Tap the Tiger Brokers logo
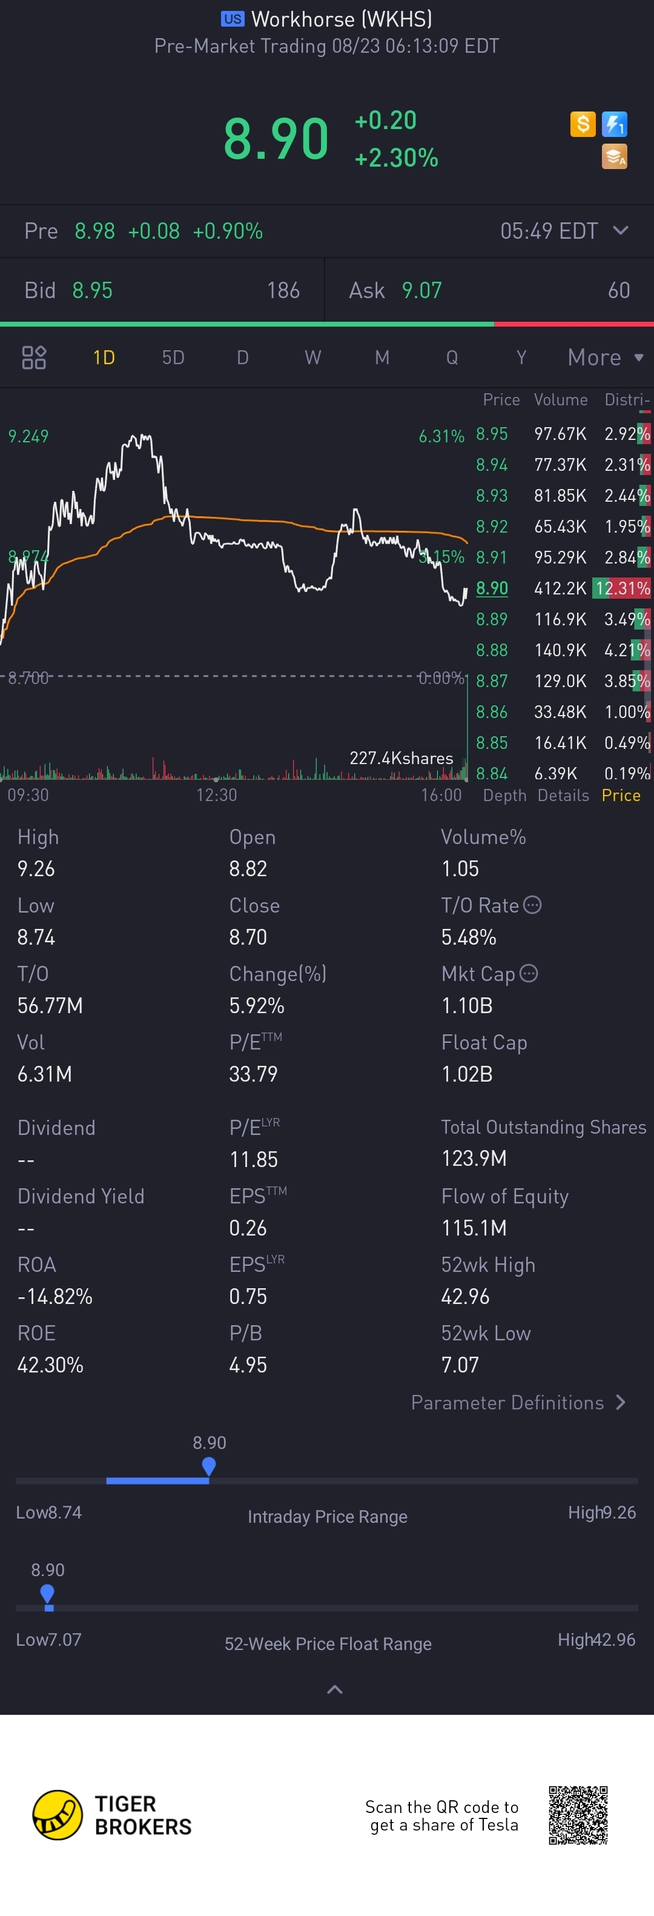 (112, 1815)
